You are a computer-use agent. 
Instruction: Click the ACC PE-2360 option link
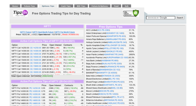103,30
